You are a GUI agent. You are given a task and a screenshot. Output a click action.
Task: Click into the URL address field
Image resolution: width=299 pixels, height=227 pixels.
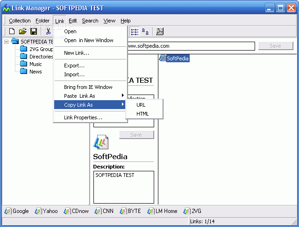(191, 46)
